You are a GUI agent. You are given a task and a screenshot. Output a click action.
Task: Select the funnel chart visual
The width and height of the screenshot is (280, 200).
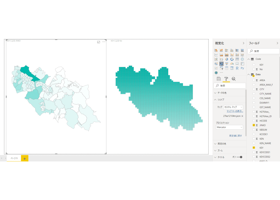pos(227,64)
